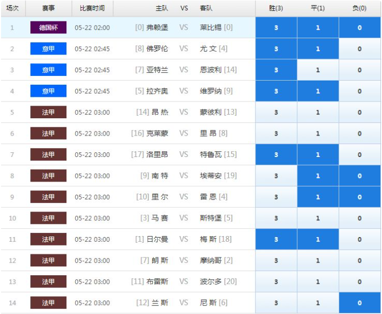Click away team 莱比锡
This screenshot has height=314, width=382.
click(211, 28)
